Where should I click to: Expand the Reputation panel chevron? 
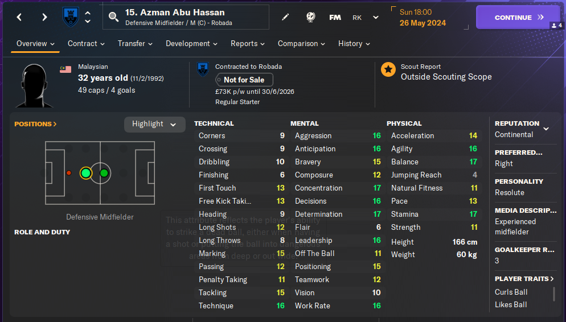[x=546, y=129]
